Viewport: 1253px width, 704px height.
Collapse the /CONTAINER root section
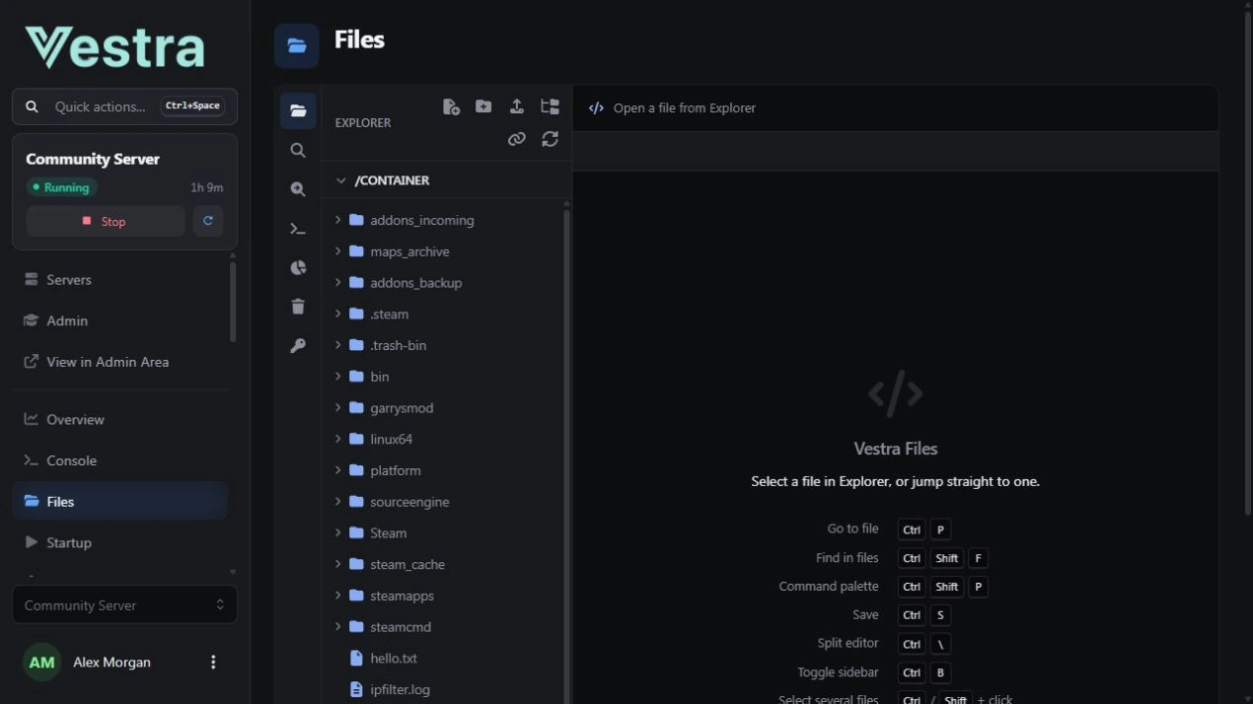[x=340, y=180]
